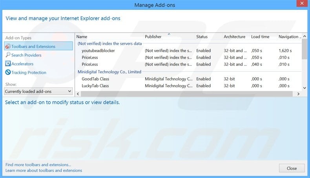Image resolution: width=310 pixels, height=178 pixels.
Task: Click the Tracking Protection icon
Action: coord(8,73)
